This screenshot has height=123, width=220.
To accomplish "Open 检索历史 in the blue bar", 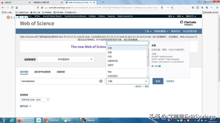I will (x=175, y=31).
